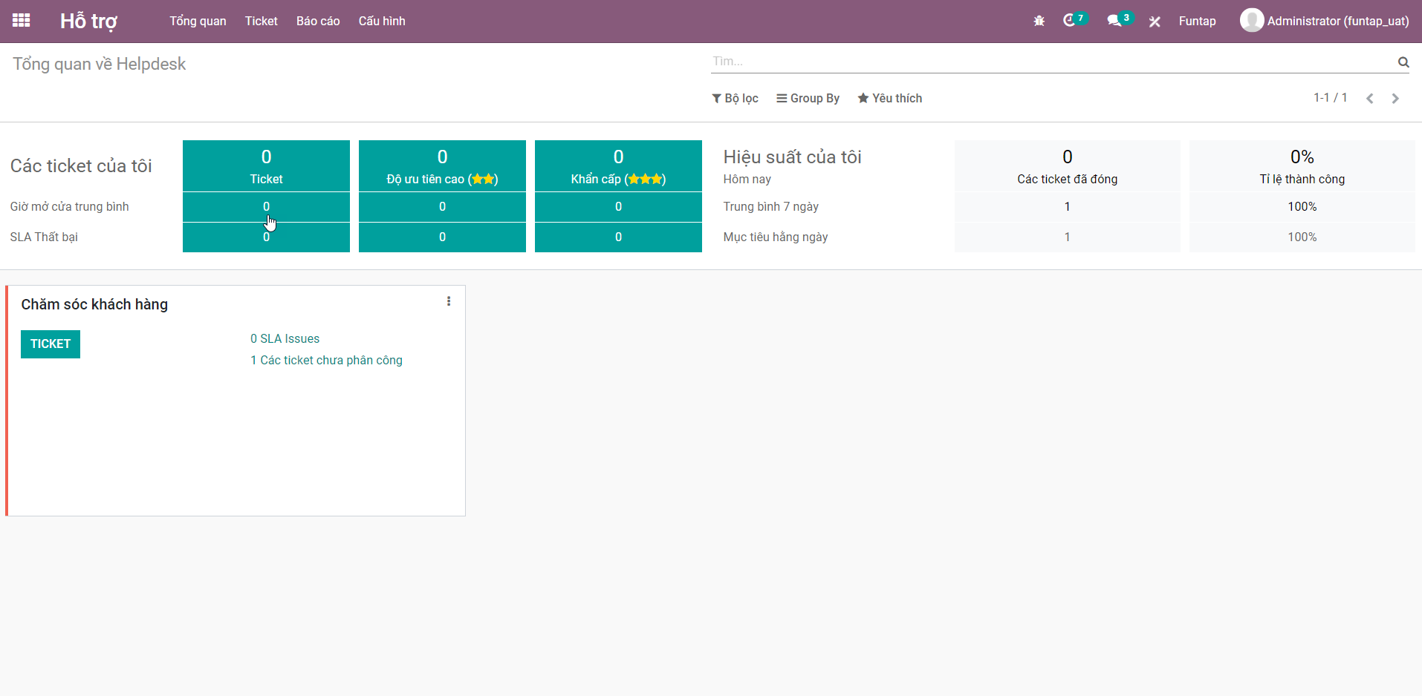Click the wrench tools icon
The width and height of the screenshot is (1422, 696).
tap(1155, 22)
